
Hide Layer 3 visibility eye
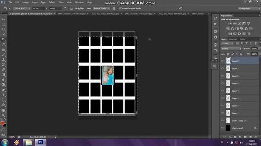[x=222, y=98]
